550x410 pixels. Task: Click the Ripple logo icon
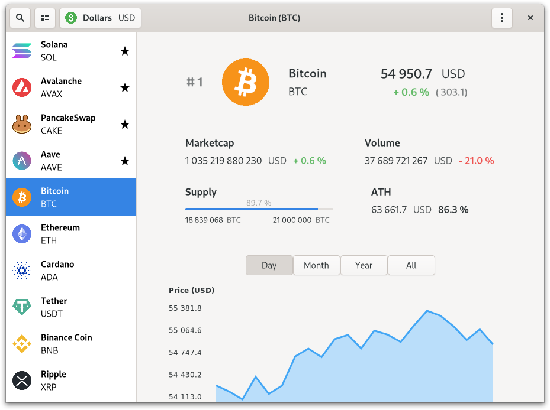(22, 380)
